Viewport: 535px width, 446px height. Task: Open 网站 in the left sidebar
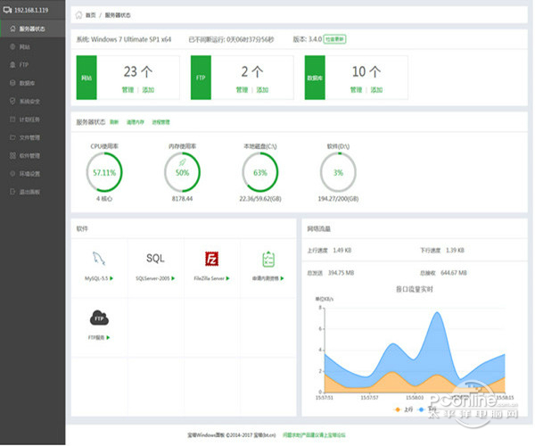[25, 46]
